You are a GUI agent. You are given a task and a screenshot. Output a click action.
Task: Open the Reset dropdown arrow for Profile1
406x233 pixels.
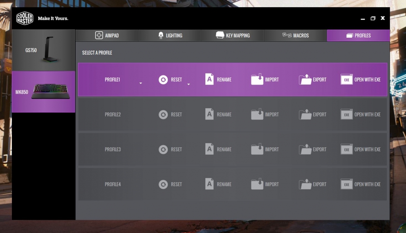[189, 84]
